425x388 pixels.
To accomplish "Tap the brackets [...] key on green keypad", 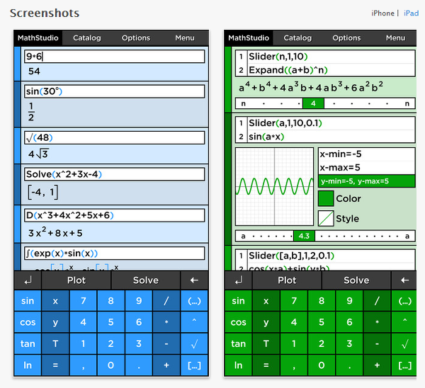I will (x=404, y=365).
